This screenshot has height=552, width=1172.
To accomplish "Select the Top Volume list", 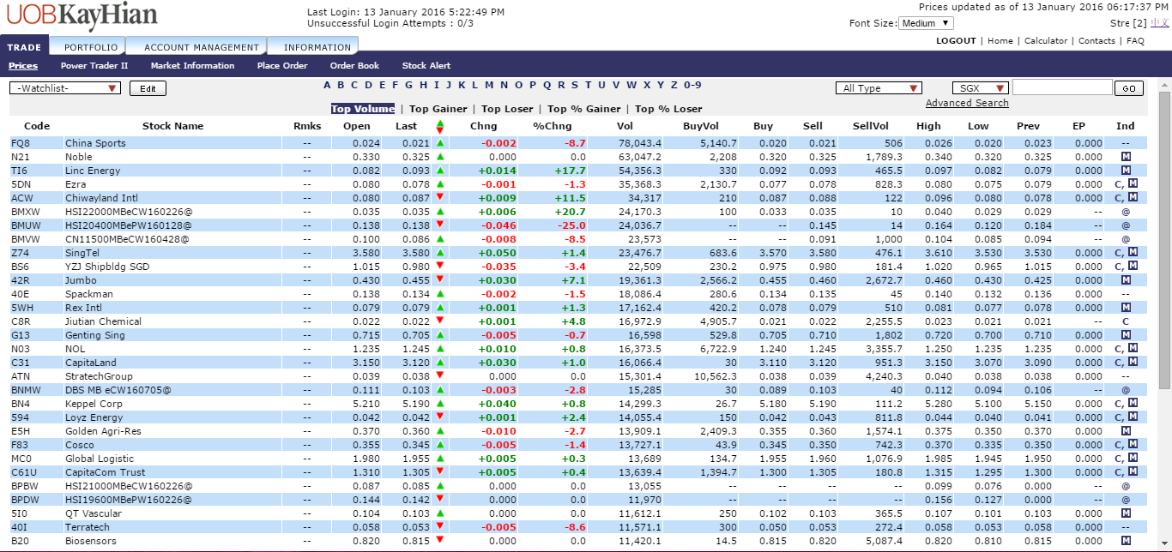I will (x=363, y=109).
